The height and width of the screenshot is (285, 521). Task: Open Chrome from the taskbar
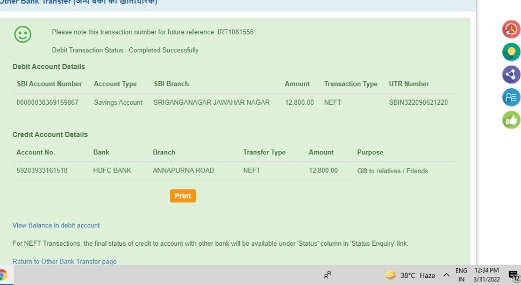(3, 275)
